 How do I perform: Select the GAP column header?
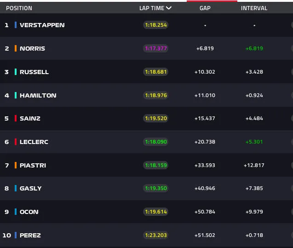point(205,8)
